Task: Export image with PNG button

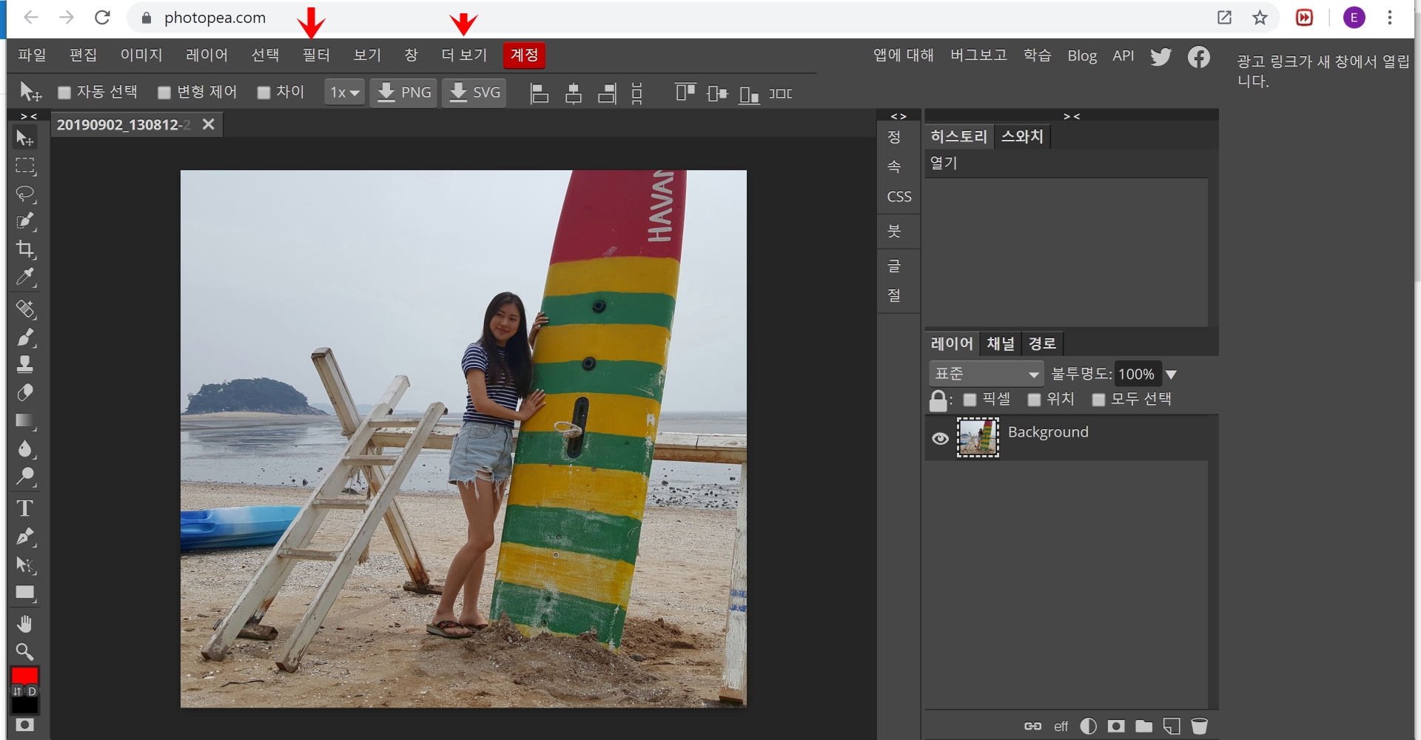Action: 403,92
